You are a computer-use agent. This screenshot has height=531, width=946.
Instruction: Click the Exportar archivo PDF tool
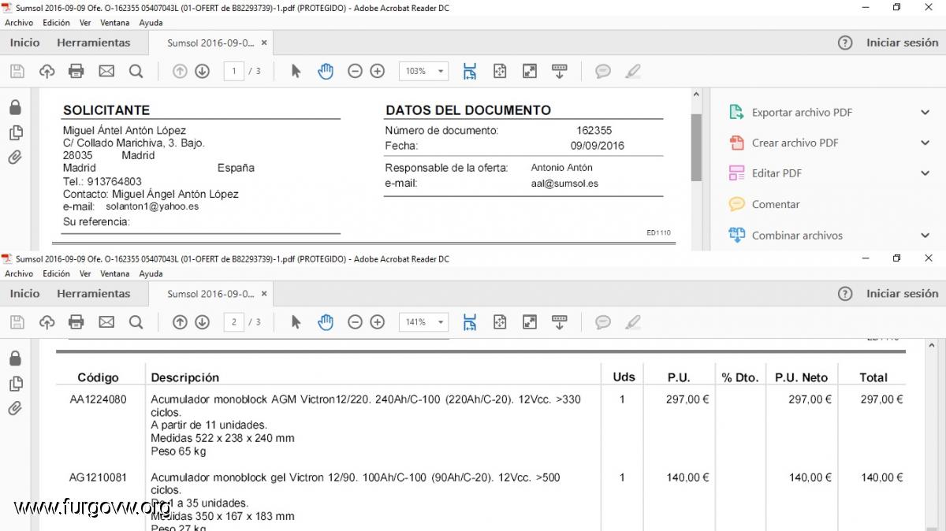[x=802, y=113]
